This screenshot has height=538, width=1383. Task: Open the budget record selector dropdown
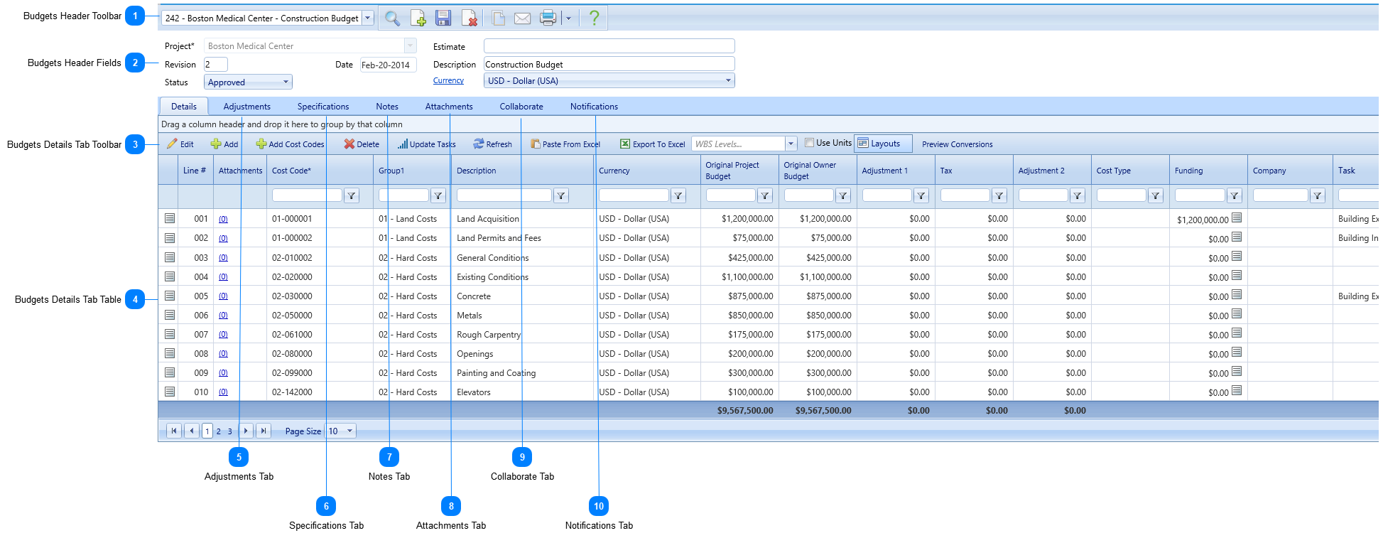click(x=367, y=18)
